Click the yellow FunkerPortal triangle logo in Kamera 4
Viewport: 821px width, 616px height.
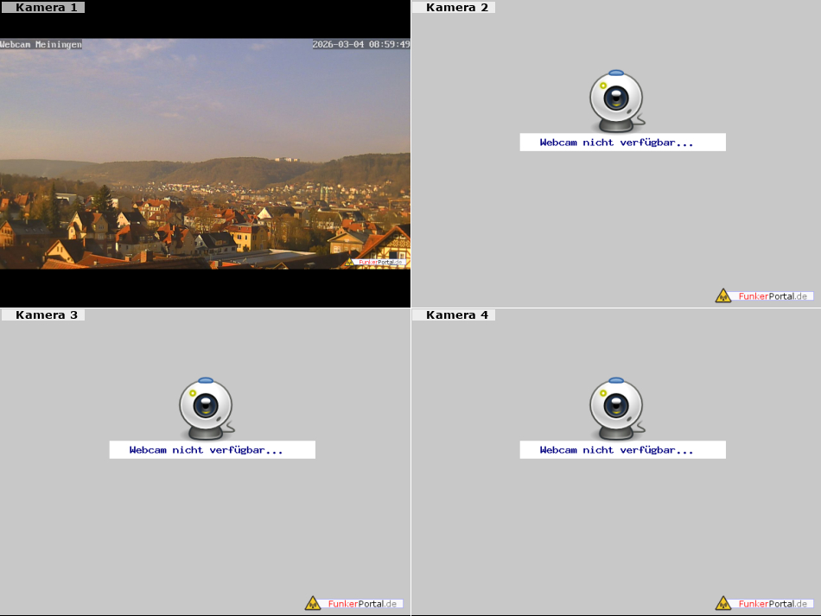tap(723, 603)
